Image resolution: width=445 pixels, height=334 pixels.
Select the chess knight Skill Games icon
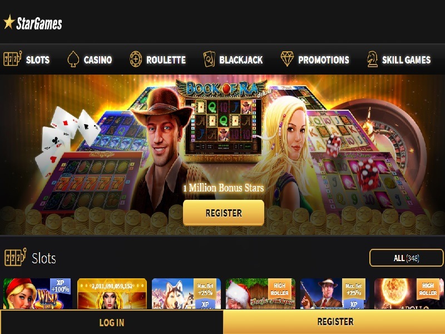coord(372,59)
